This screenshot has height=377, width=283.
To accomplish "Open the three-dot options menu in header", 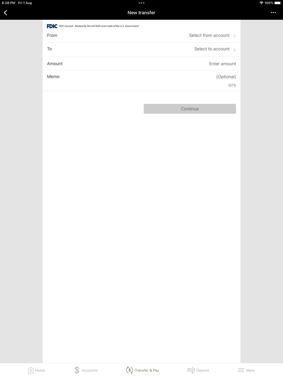I will 273,12.
